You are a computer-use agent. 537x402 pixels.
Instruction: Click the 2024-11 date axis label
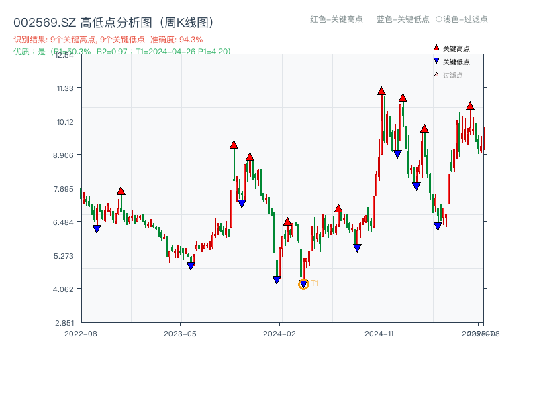tap(379, 334)
